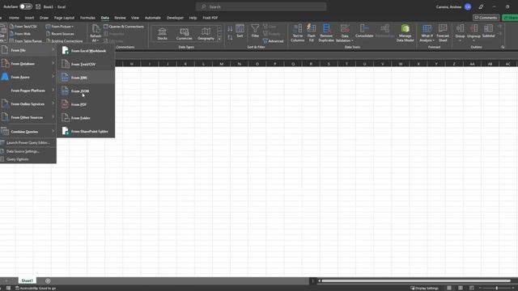Switch to the Developer tab
Image resolution: width=518 pixels, height=291 pixels.
pos(175,18)
